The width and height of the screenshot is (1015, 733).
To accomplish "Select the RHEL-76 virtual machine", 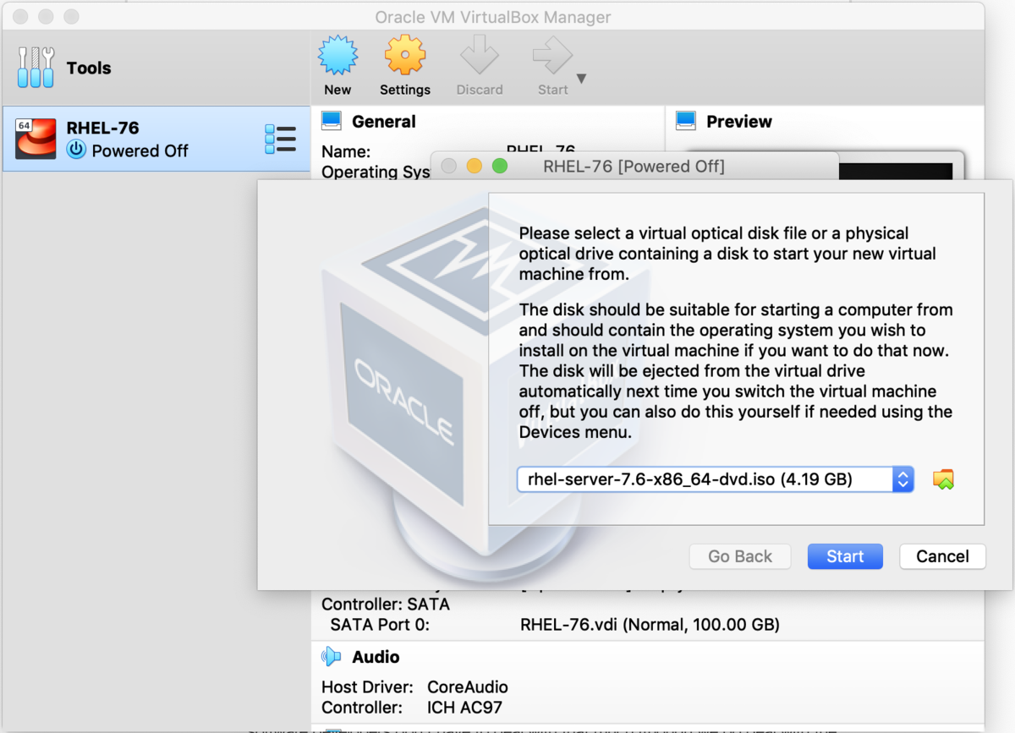I will click(x=156, y=139).
